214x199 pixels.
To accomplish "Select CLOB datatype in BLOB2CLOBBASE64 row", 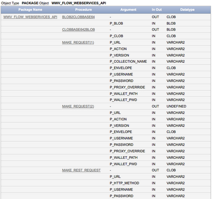I will (x=171, y=17).
